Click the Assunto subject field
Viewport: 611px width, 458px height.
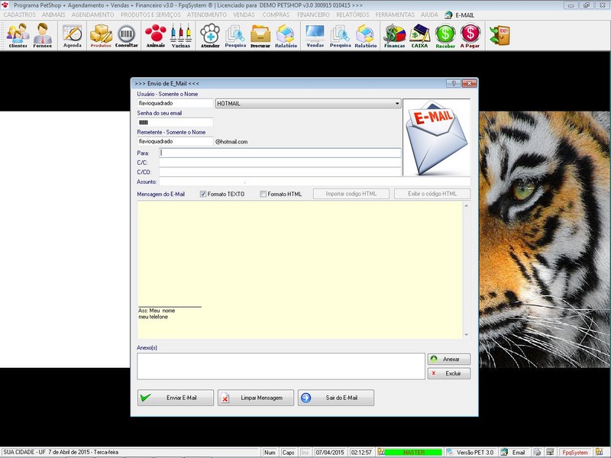click(315, 182)
